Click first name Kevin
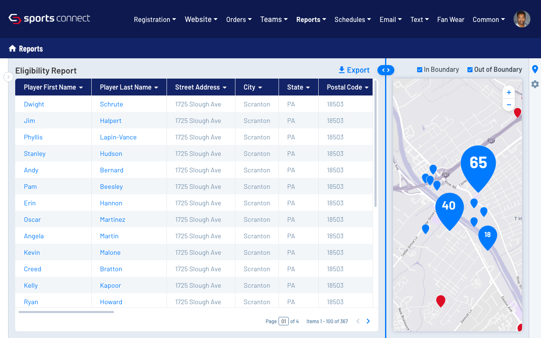The height and width of the screenshot is (338, 541). coord(32,253)
